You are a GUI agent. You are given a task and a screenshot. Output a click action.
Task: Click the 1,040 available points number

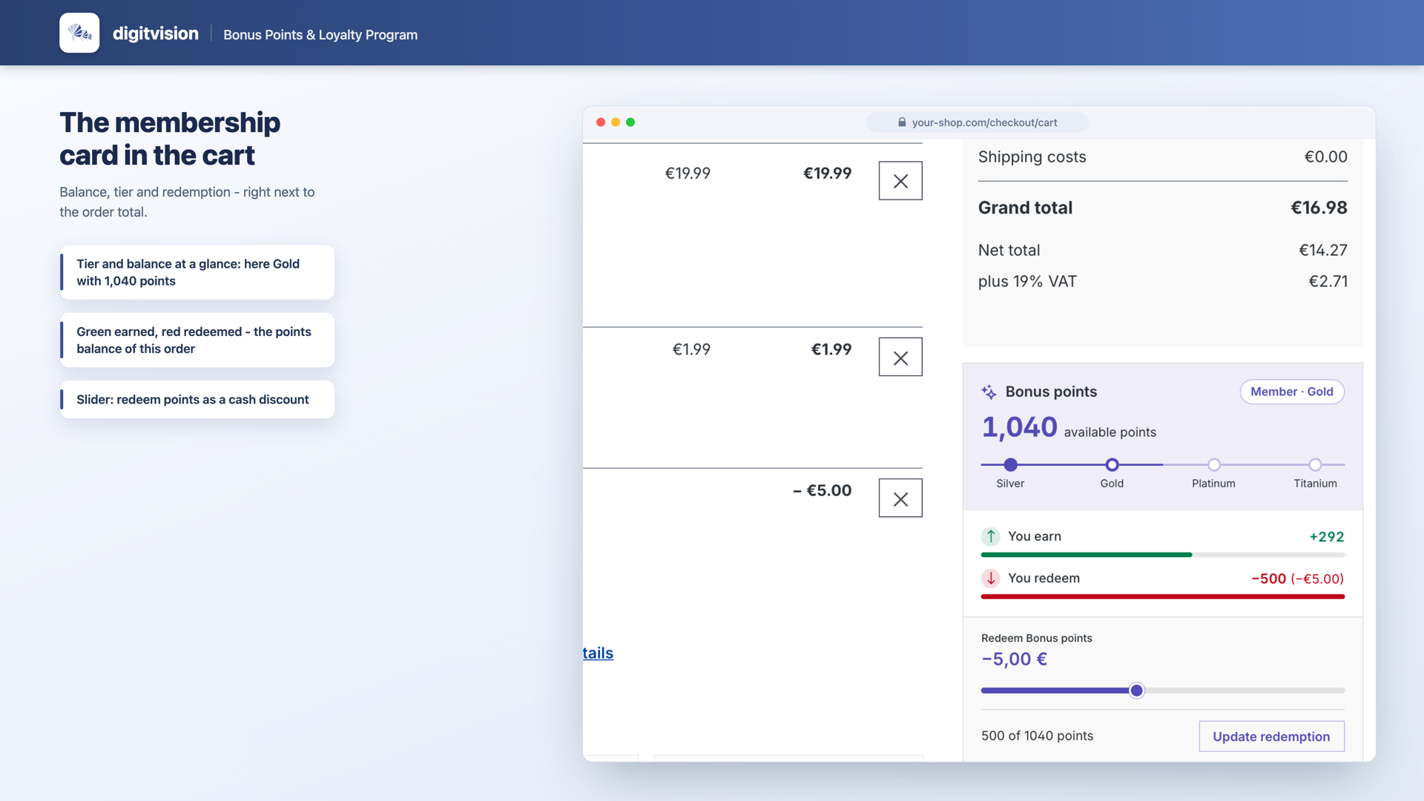pyautogui.click(x=1019, y=427)
